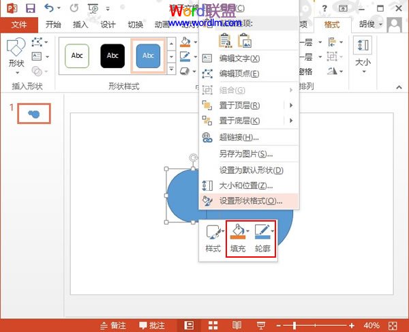Click the Shape Fill bucket icon in ribbon
The width and height of the screenshot is (409, 332).
[185, 42]
